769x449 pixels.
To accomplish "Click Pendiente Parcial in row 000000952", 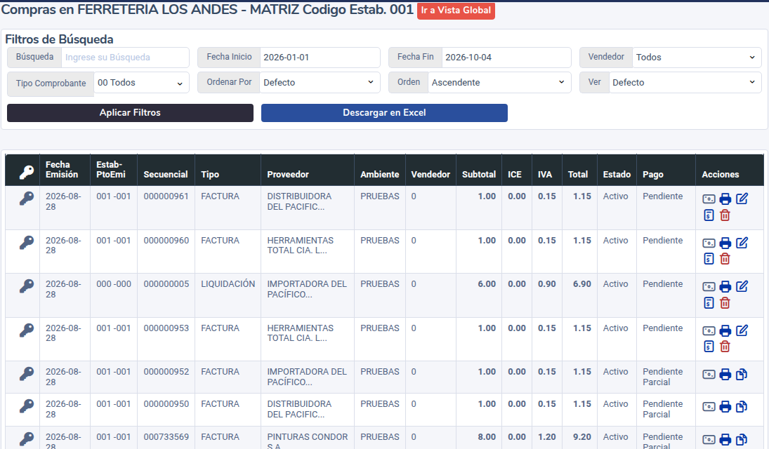I will point(662,377).
